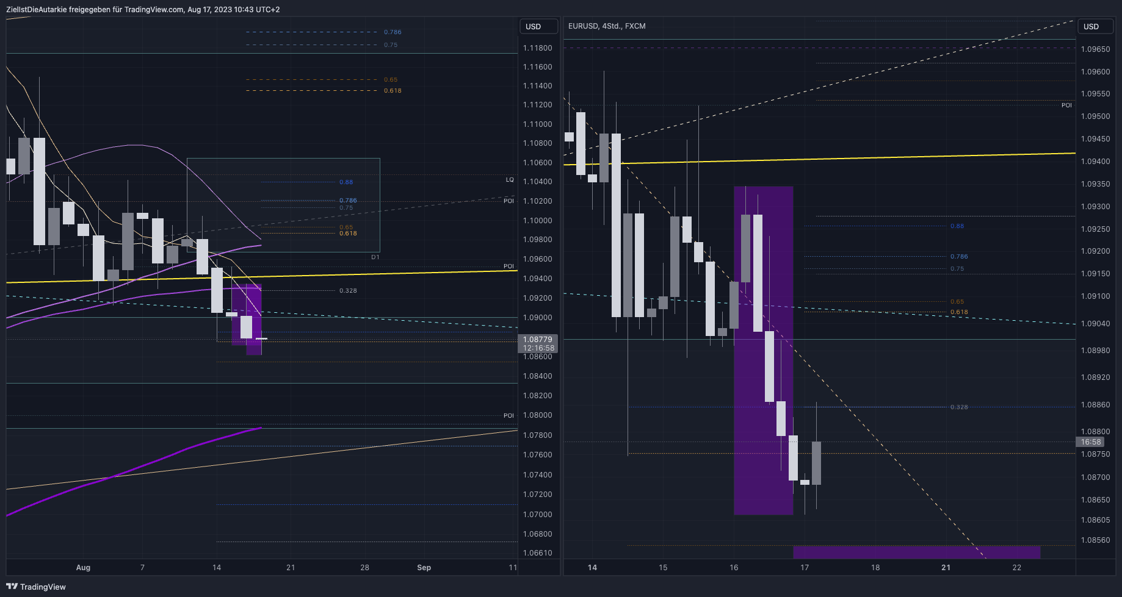Click 1.09650 on the right price axis
Image resolution: width=1122 pixels, height=597 pixels.
[1095, 49]
